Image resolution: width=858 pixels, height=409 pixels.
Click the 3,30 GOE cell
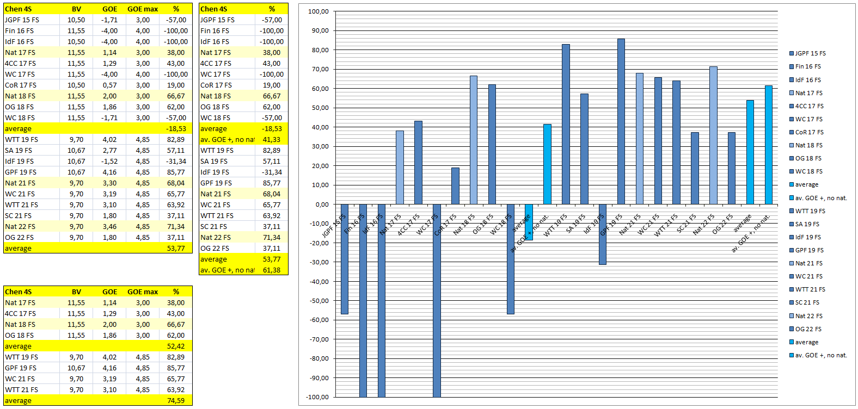pyautogui.click(x=109, y=183)
